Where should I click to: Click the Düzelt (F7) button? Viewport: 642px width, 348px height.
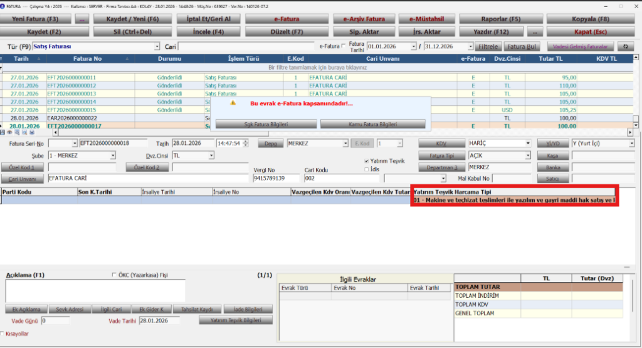(x=287, y=31)
